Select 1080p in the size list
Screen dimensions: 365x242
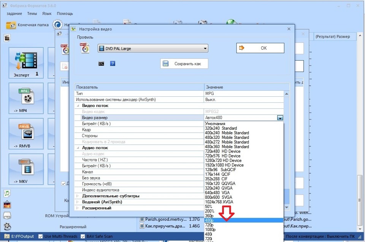tap(244, 229)
